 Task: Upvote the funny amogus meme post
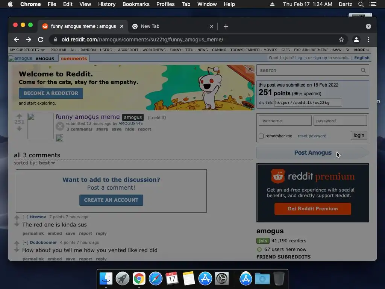pos(19,116)
